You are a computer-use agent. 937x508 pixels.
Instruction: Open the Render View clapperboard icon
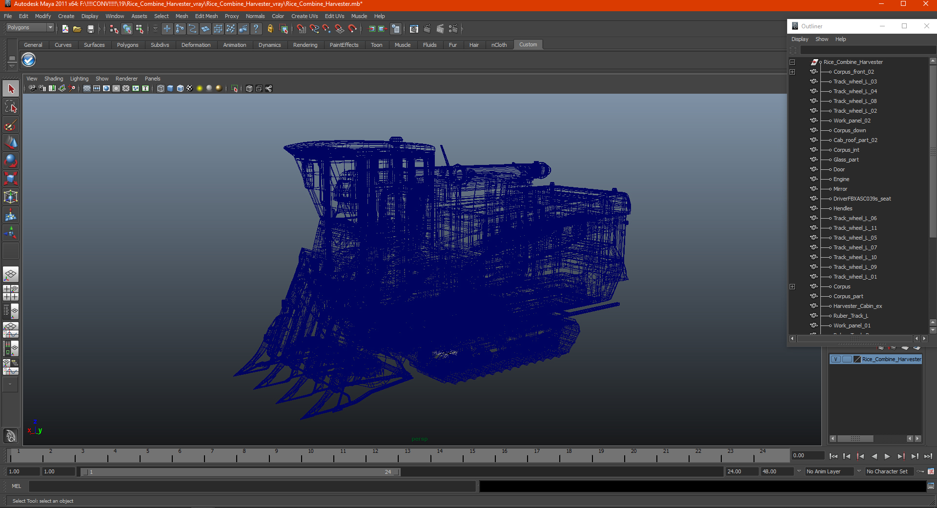[414, 29]
